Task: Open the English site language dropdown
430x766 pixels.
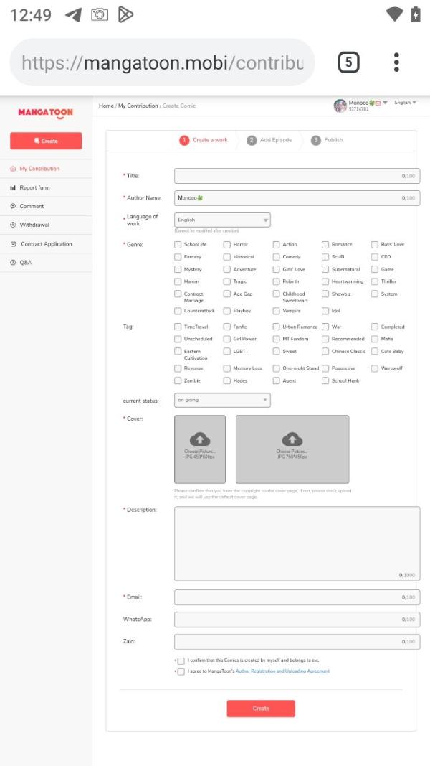Action: click(405, 103)
